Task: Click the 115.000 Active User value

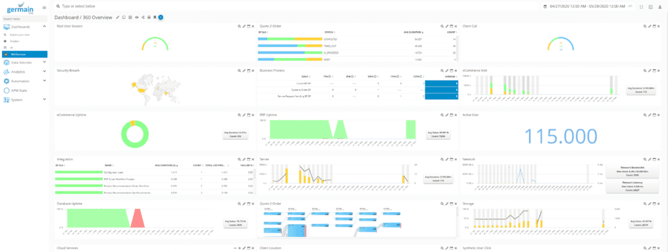Action: point(560,136)
